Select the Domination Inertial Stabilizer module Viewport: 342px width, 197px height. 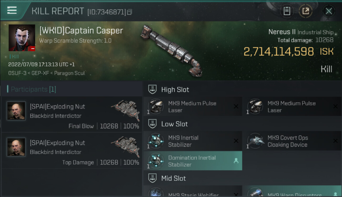coord(193,161)
